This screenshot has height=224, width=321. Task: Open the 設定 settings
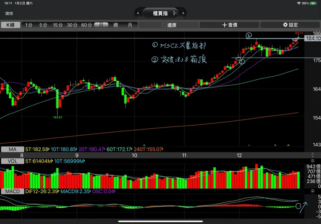(290, 25)
